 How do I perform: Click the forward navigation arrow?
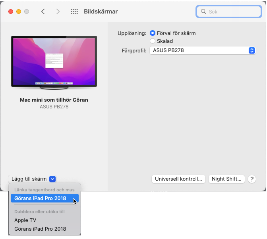(x=58, y=12)
